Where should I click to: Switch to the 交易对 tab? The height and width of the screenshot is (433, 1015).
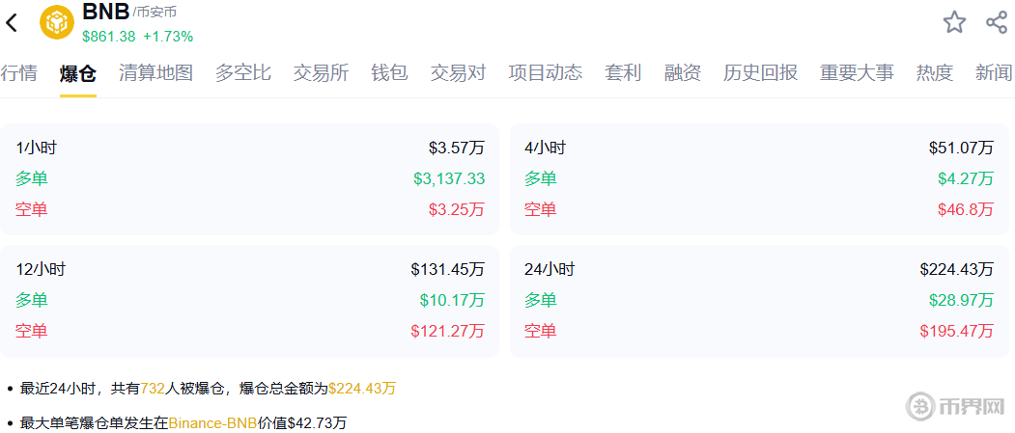click(458, 72)
